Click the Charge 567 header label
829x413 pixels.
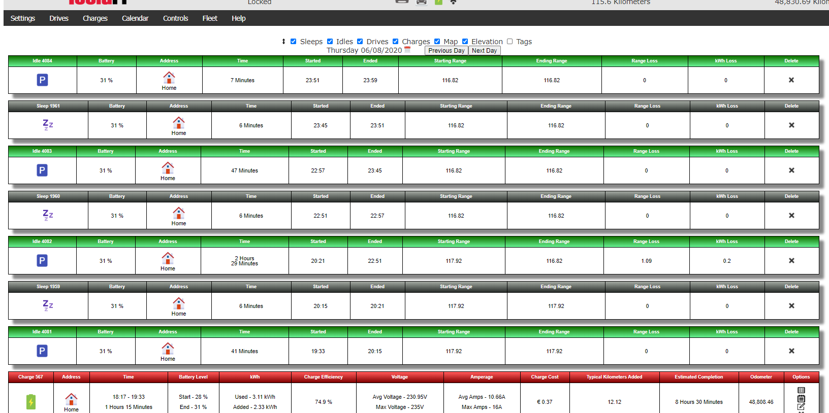31,377
